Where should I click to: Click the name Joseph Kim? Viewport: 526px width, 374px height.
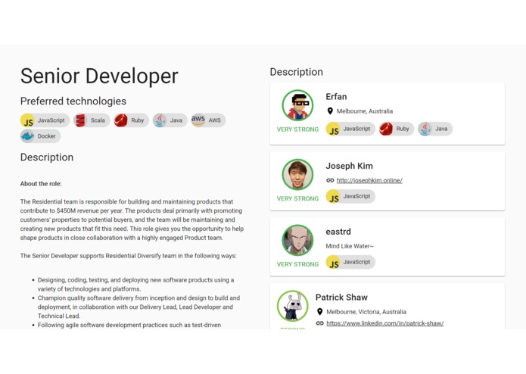point(349,166)
